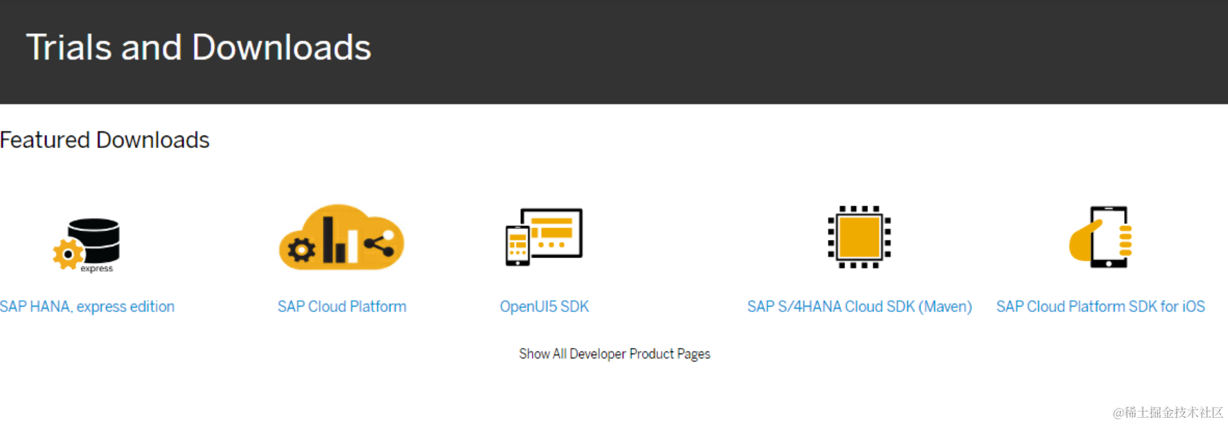The height and width of the screenshot is (424, 1228).
Task: Open the OpenUI5 SDK link
Action: click(544, 306)
